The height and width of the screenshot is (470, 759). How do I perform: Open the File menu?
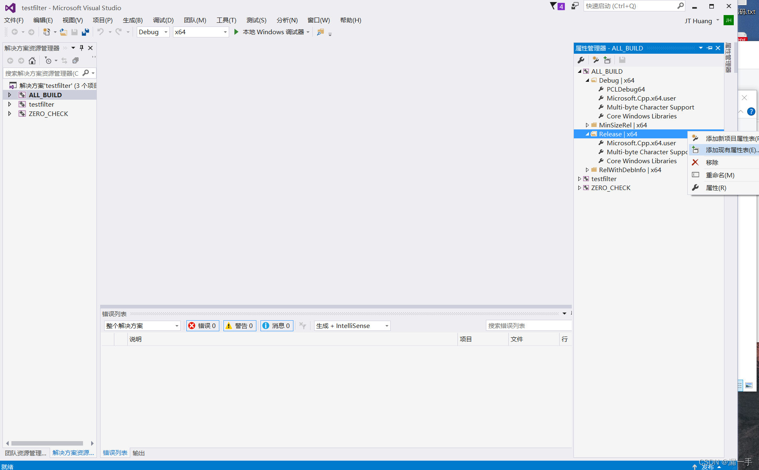coord(14,20)
